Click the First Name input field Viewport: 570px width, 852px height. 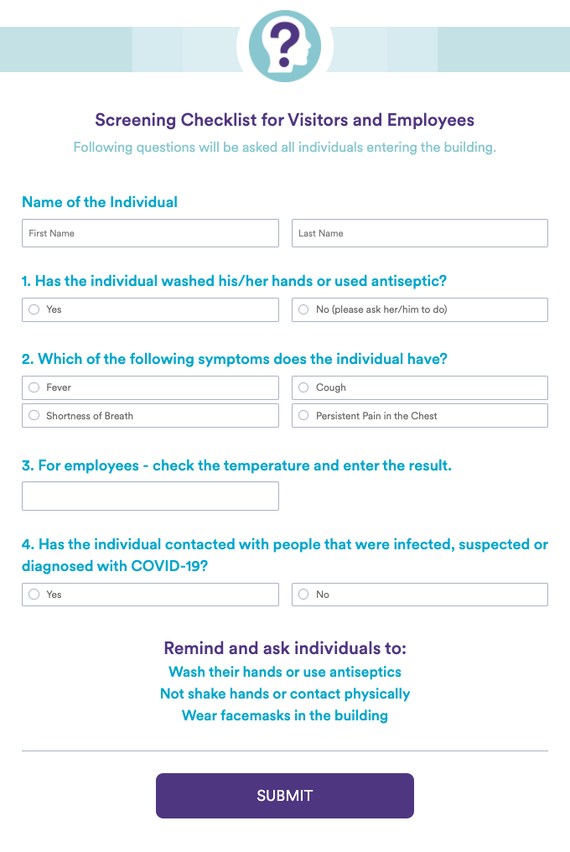(x=150, y=233)
